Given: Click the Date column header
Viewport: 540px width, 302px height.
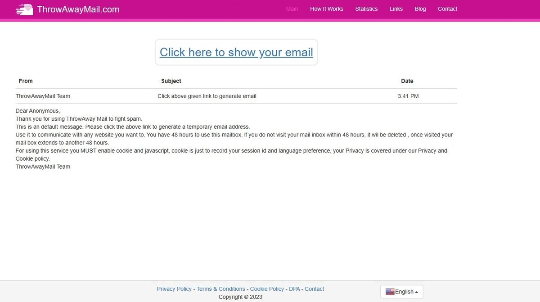Looking at the screenshot, I should click(407, 81).
